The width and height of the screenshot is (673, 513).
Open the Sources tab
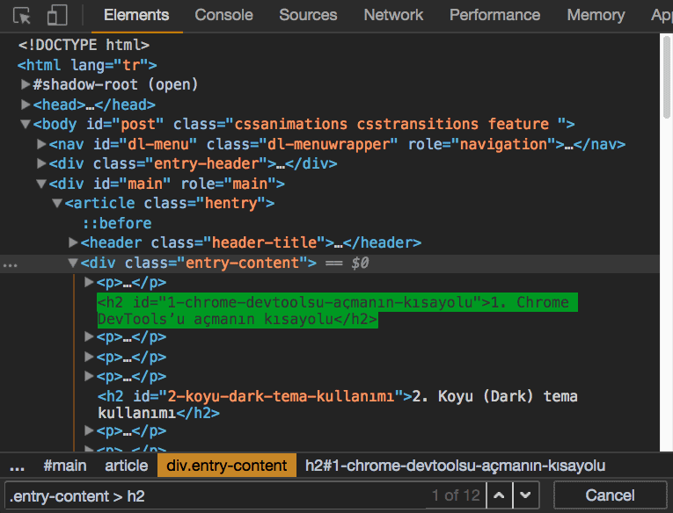click(308, 16)
